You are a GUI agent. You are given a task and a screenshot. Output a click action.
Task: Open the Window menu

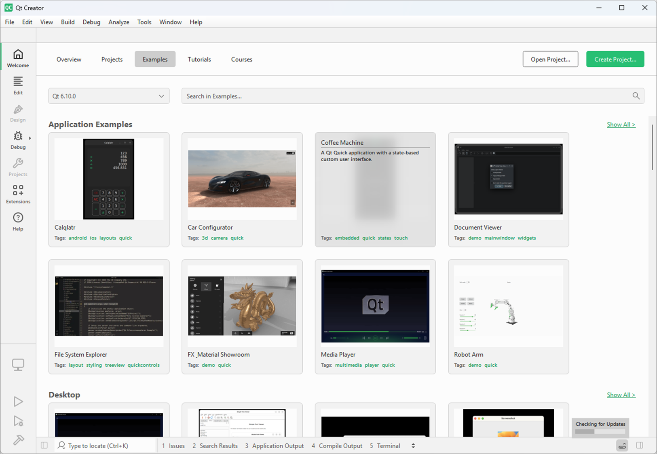click(x=170, y=22)
